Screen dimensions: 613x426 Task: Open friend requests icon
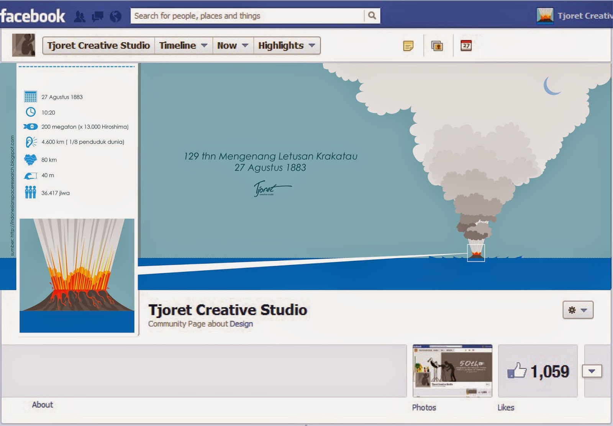pyautogui.click(x=80, y=16)
